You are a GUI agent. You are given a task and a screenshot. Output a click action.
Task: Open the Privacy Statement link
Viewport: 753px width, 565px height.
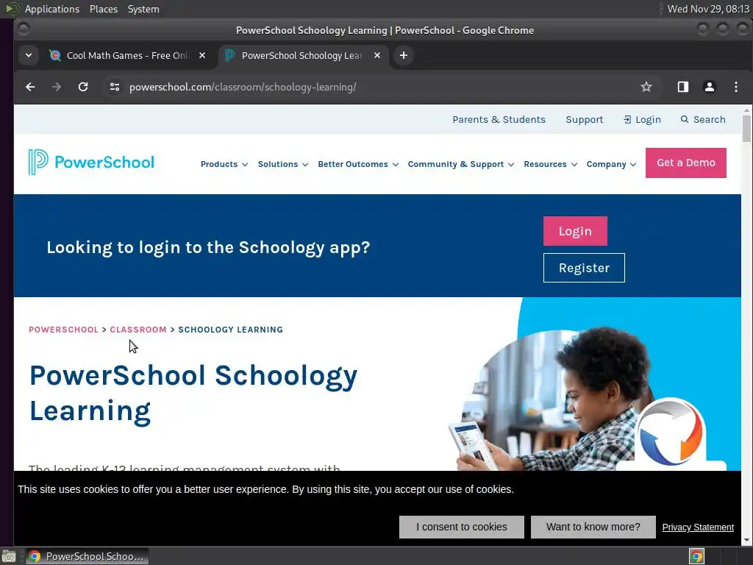[x=698, y=527]
